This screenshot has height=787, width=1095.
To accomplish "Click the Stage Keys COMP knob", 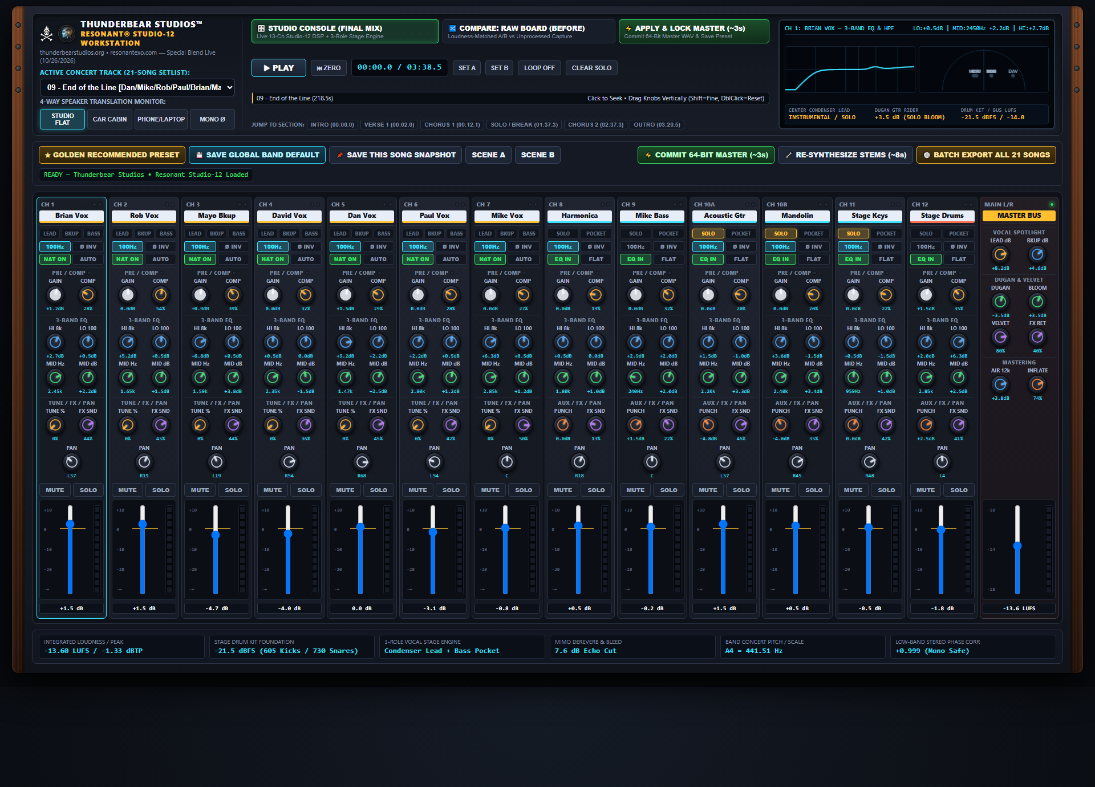I will 886,295.
